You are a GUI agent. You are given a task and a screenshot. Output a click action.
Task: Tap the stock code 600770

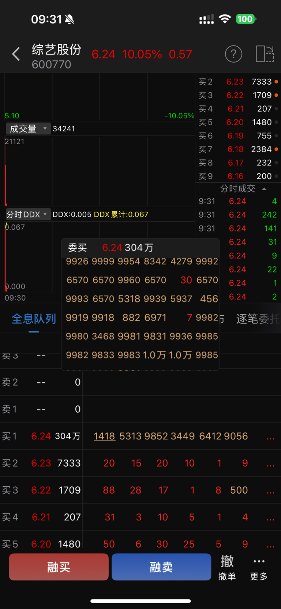coord(51,65)
